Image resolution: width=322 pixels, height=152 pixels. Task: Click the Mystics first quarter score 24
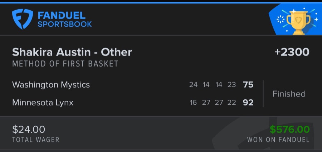193,85
